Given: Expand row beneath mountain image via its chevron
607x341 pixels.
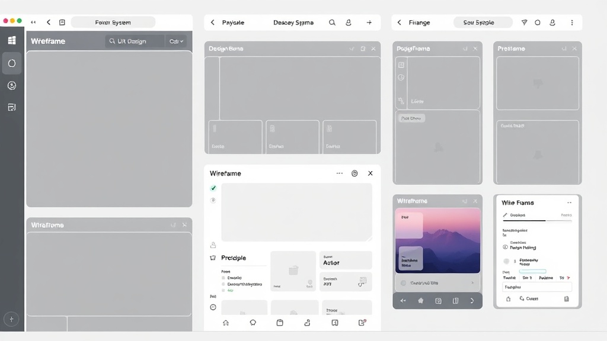Looking at the screenshot, I should pyautogui.click(x=472, y=283).
